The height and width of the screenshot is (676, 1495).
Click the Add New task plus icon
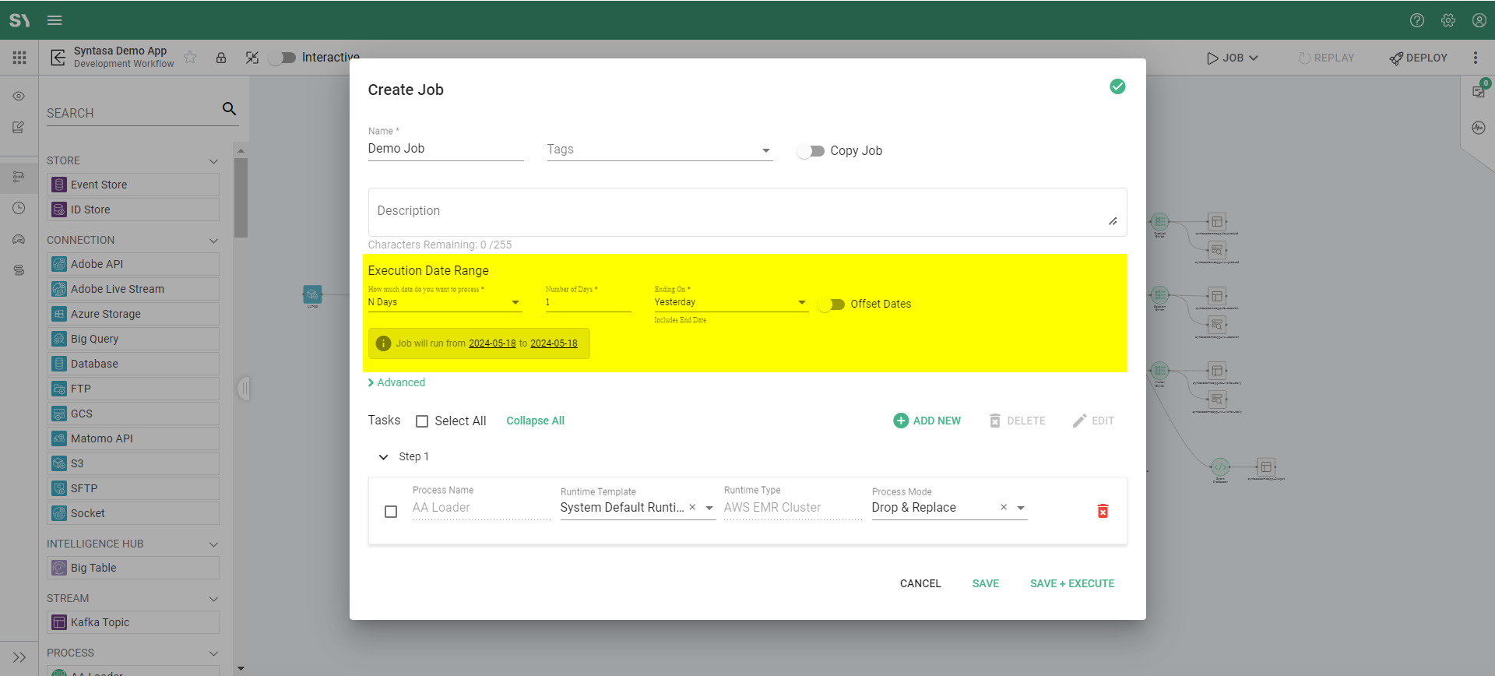click(x=901, y=421)
